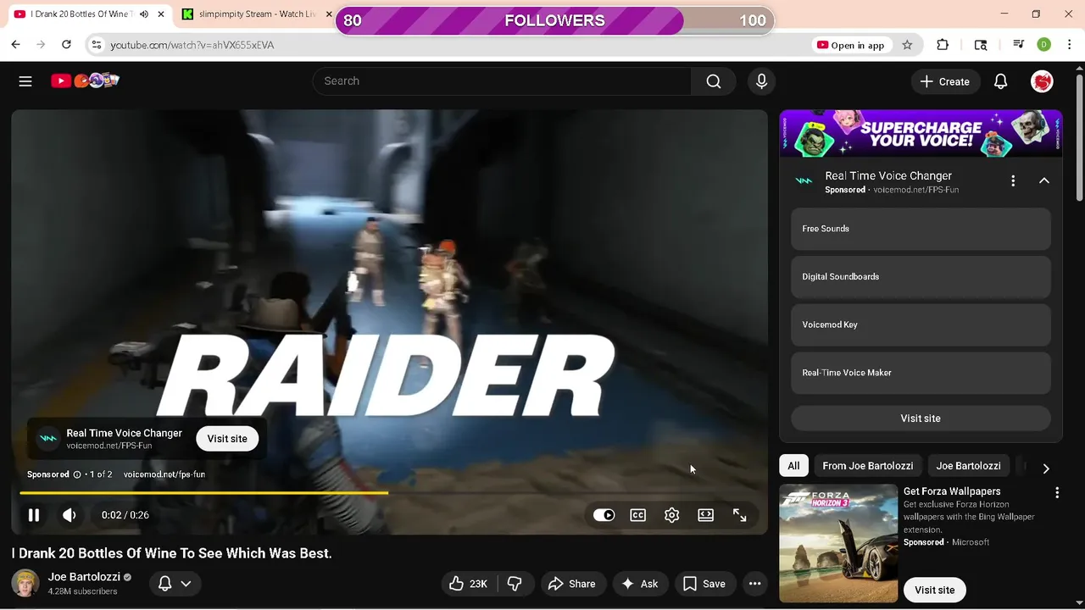Open browser extensions puzzle icon
This screenshot has height=610, width=1085.
943,45
